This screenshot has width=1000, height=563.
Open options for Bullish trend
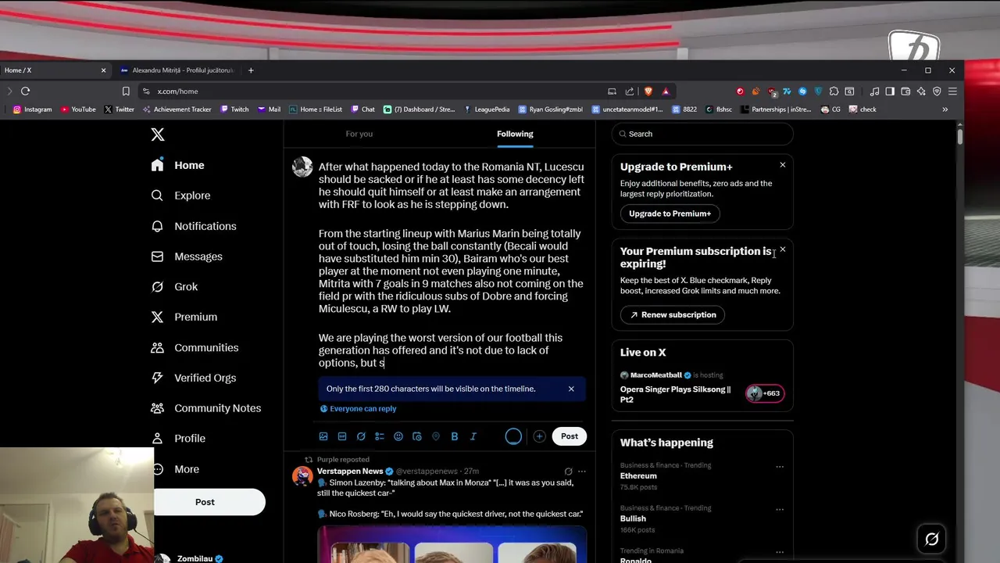point(780,509)
